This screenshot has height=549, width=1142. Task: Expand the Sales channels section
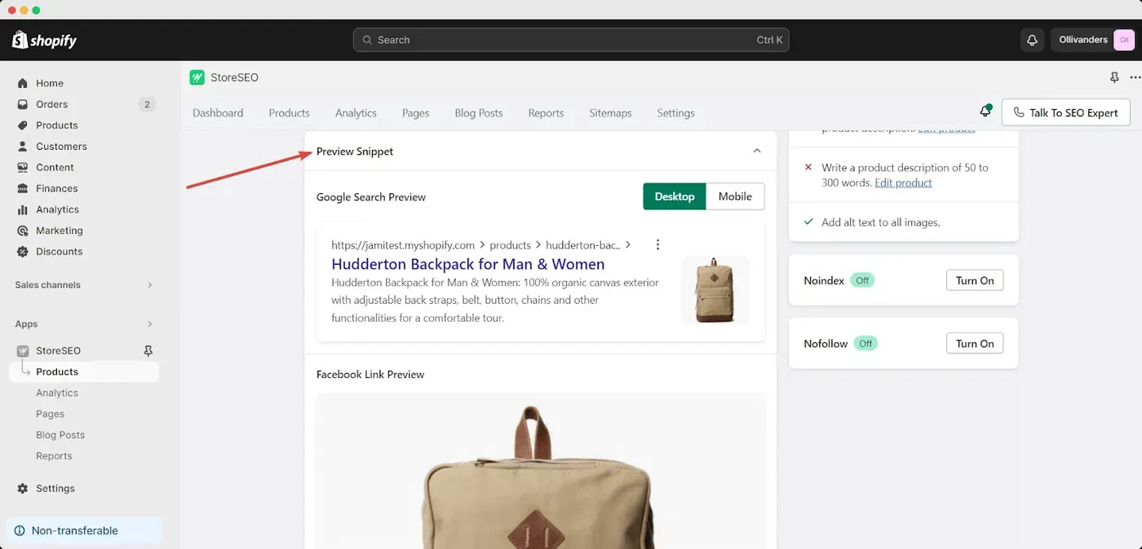click(149, 285)
